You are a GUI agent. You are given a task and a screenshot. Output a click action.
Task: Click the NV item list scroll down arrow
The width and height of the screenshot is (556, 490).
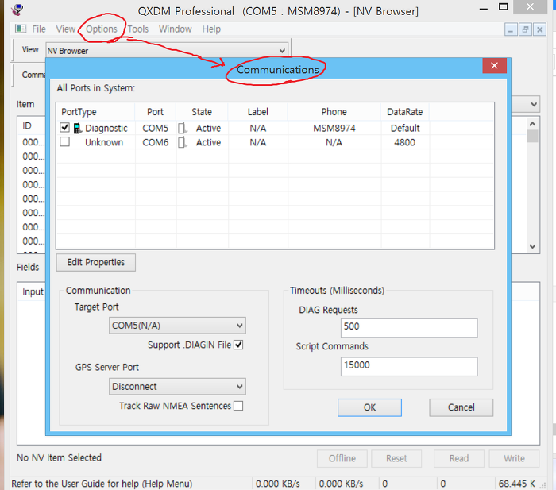[532, 246]
